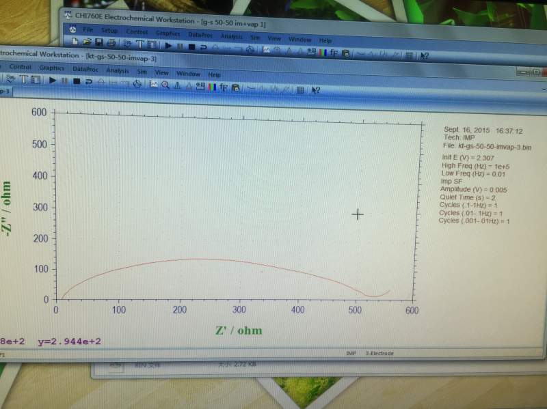Viewport: 547px width, 409px height.
Task: Open Sim menu in front window
Action: coord(142,72)
